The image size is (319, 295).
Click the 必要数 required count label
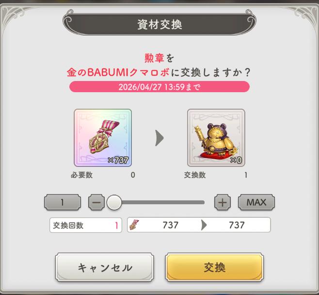(81, 175)
